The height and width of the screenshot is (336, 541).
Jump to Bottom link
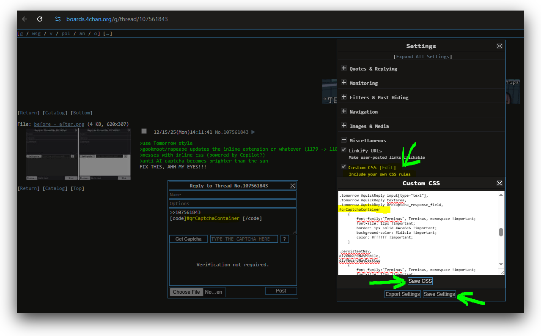[x=82, y=113]
